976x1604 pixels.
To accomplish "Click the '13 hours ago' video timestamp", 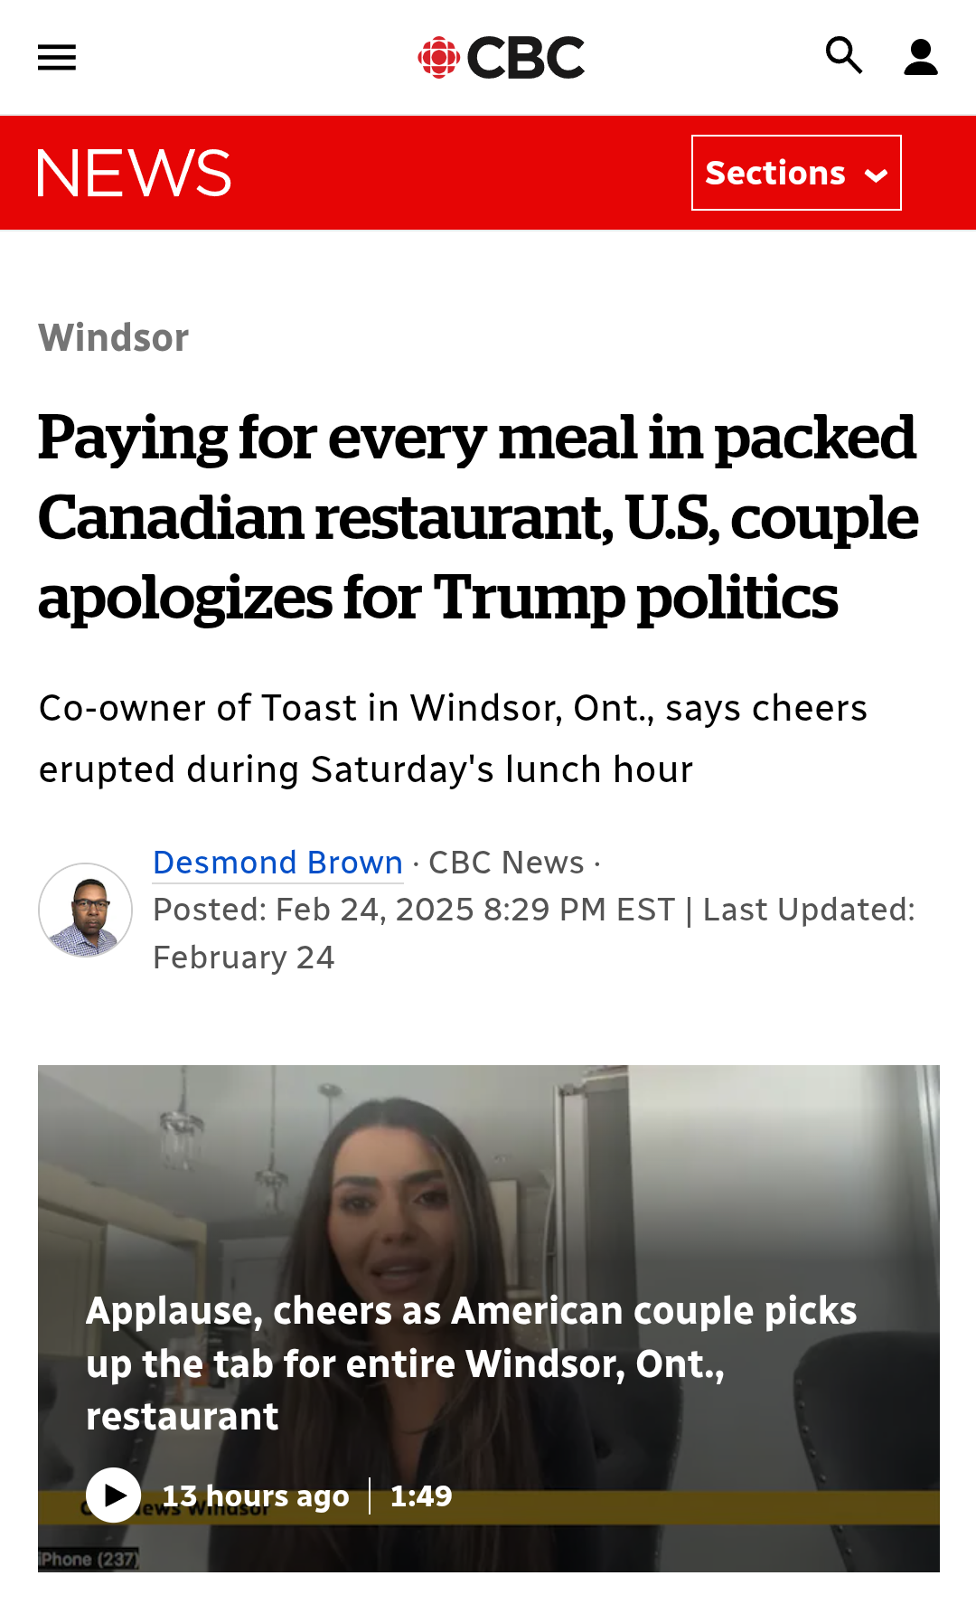I will coord(256,1496).
